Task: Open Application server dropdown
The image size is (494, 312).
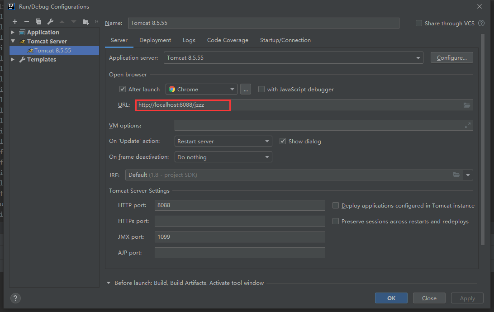Action: tap(293, 58)
